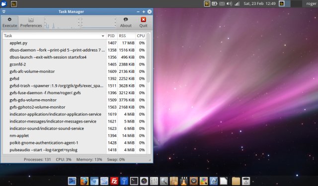
Task: Open the speaker music app in the dock
Action: (194, 181)
